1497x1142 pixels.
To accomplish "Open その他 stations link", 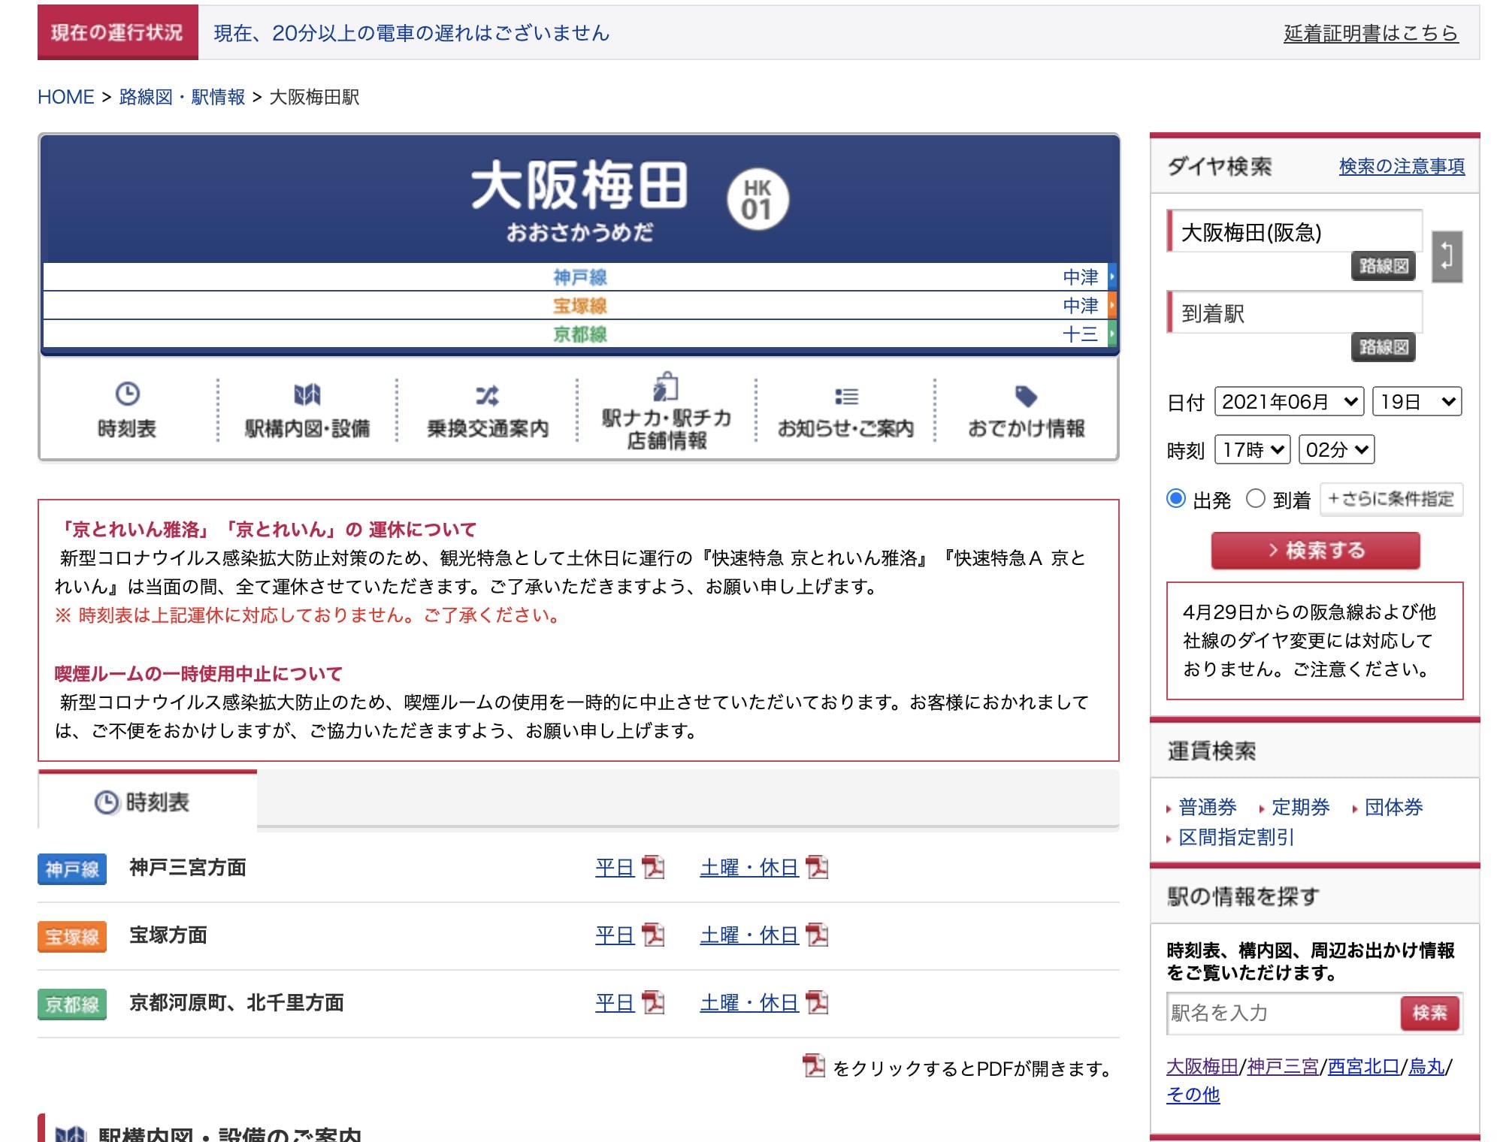I will (1193, 1095).
